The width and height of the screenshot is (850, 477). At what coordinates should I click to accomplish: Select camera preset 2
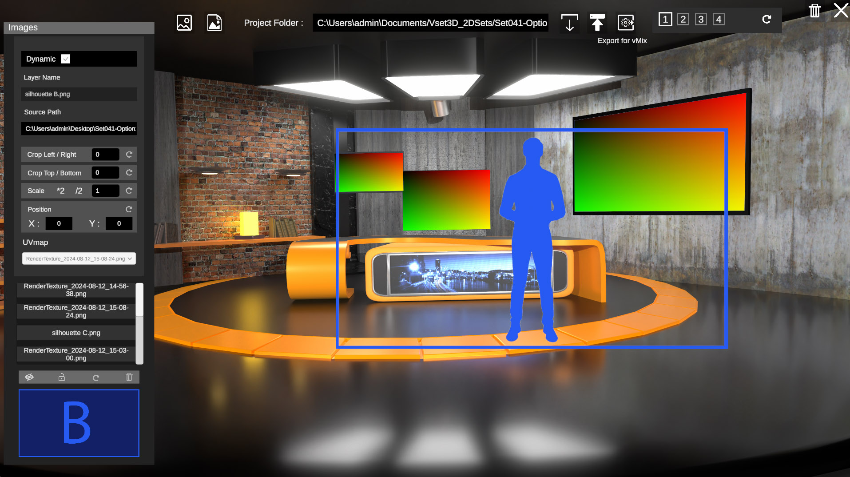click(x=683, y=20)
